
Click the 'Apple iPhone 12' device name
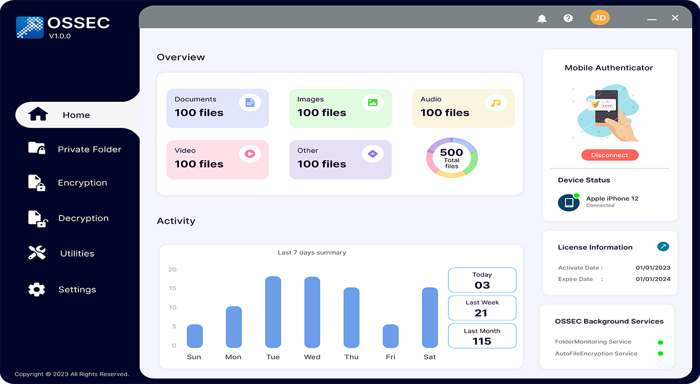tap(612, 198)
